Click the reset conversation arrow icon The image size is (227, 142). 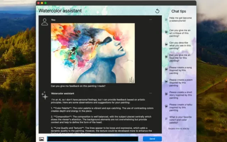(157, 11)
